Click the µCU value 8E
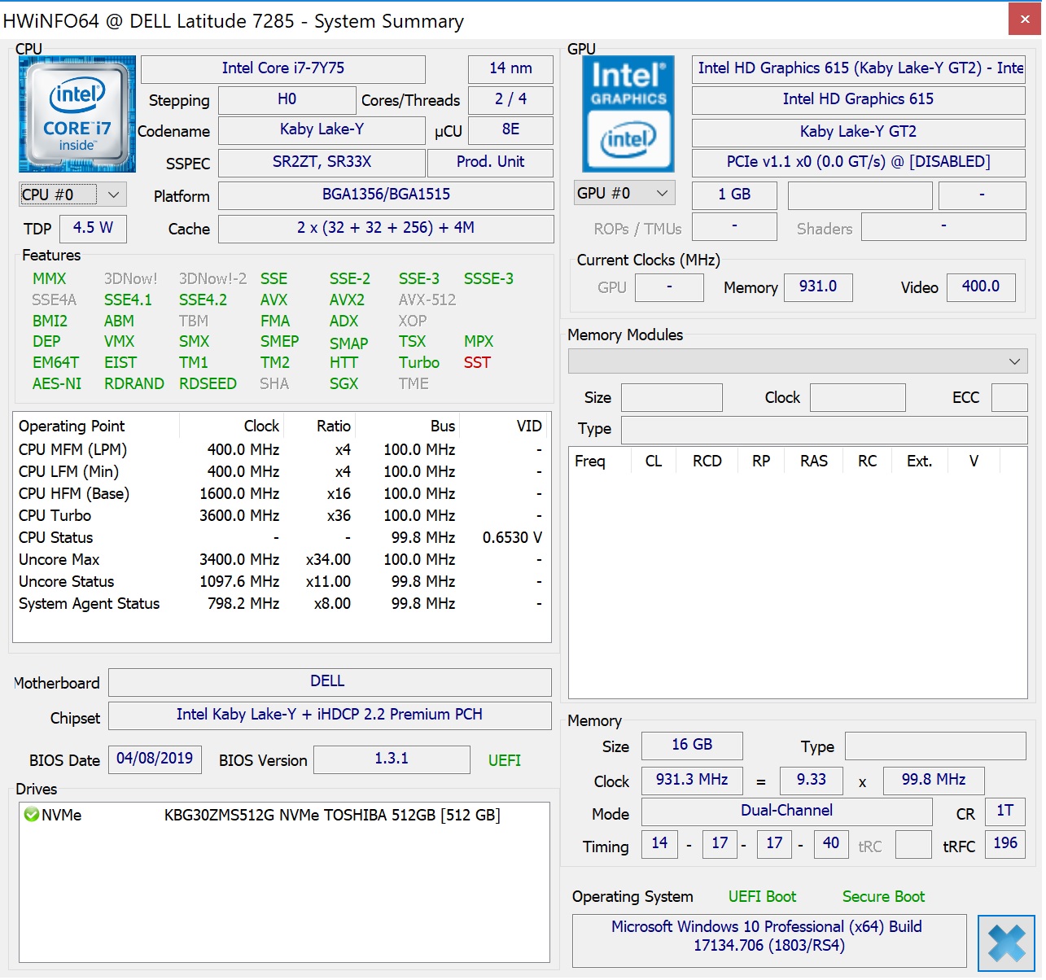 point(510,129)
